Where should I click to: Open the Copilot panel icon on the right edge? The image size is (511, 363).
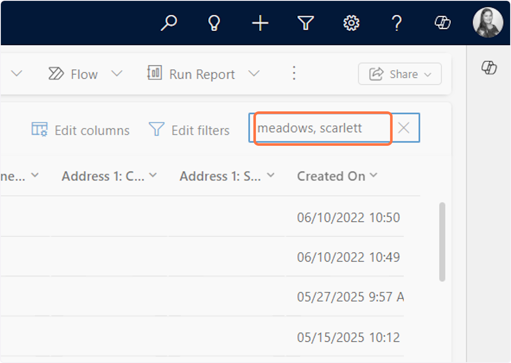[x=490, y=68]
